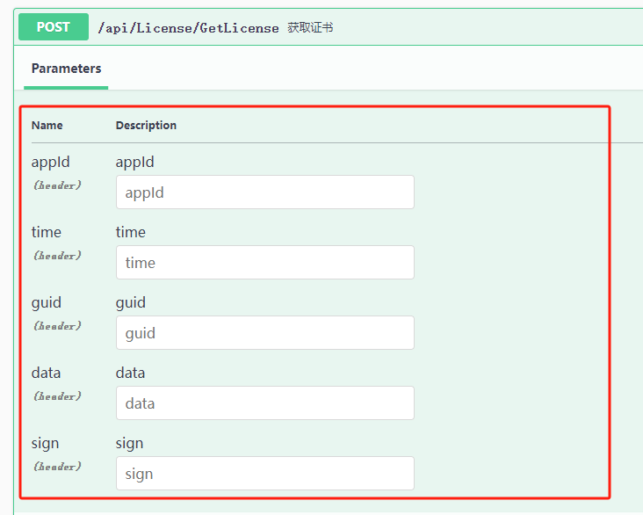
Task: Select the Parameters tab
Action: [x=66, y=69]
